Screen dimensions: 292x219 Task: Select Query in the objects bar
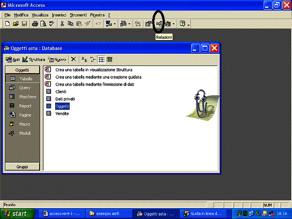22,87
